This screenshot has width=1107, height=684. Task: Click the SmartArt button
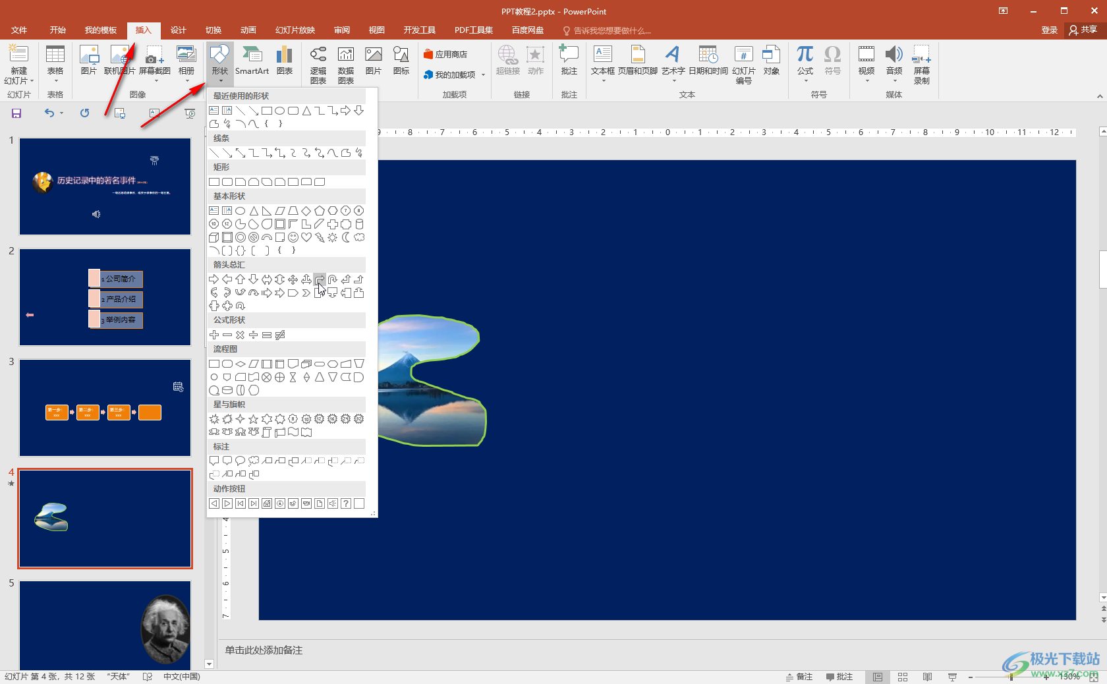click(x=252, y=61)
